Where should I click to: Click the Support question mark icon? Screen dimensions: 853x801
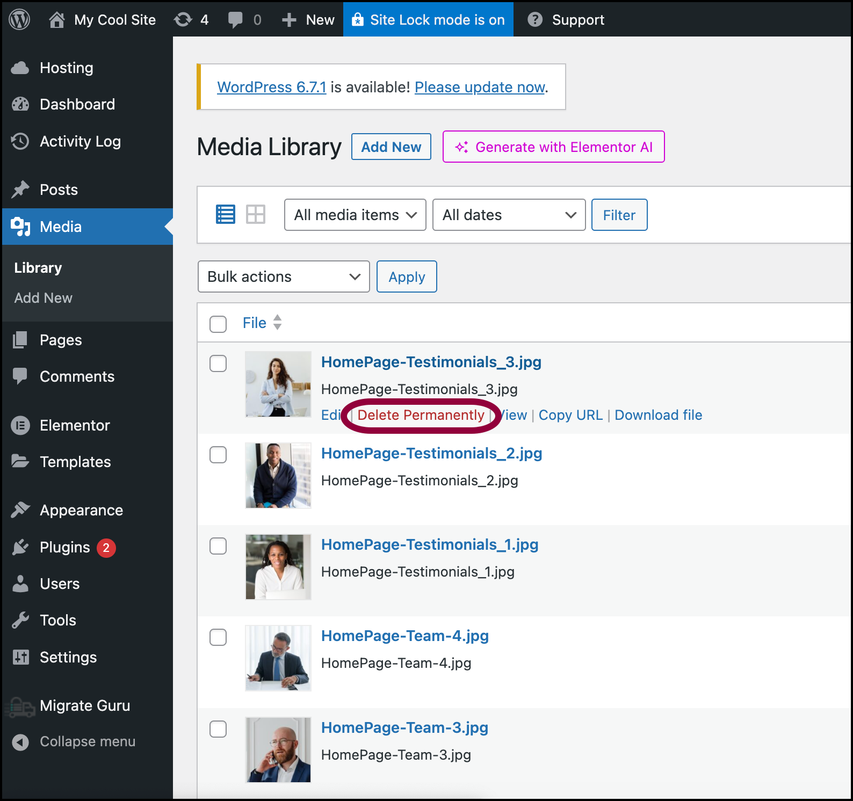pyautogui.click(x=535, y=20)
